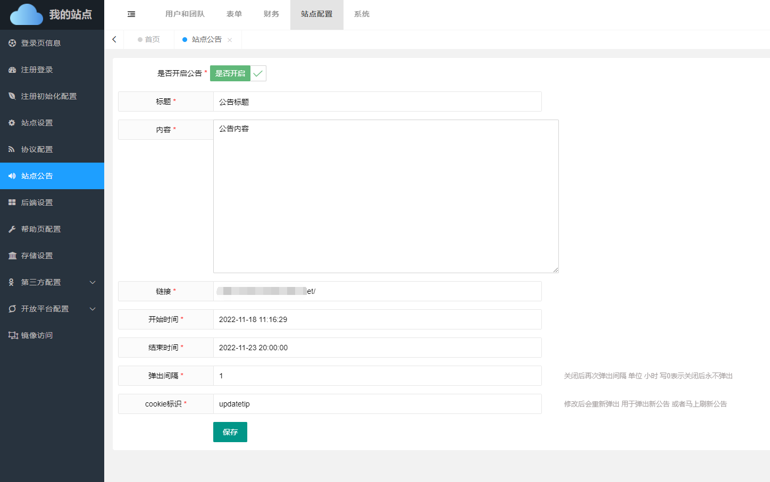Expand the 第三方配置 submenu

point(93,282)
